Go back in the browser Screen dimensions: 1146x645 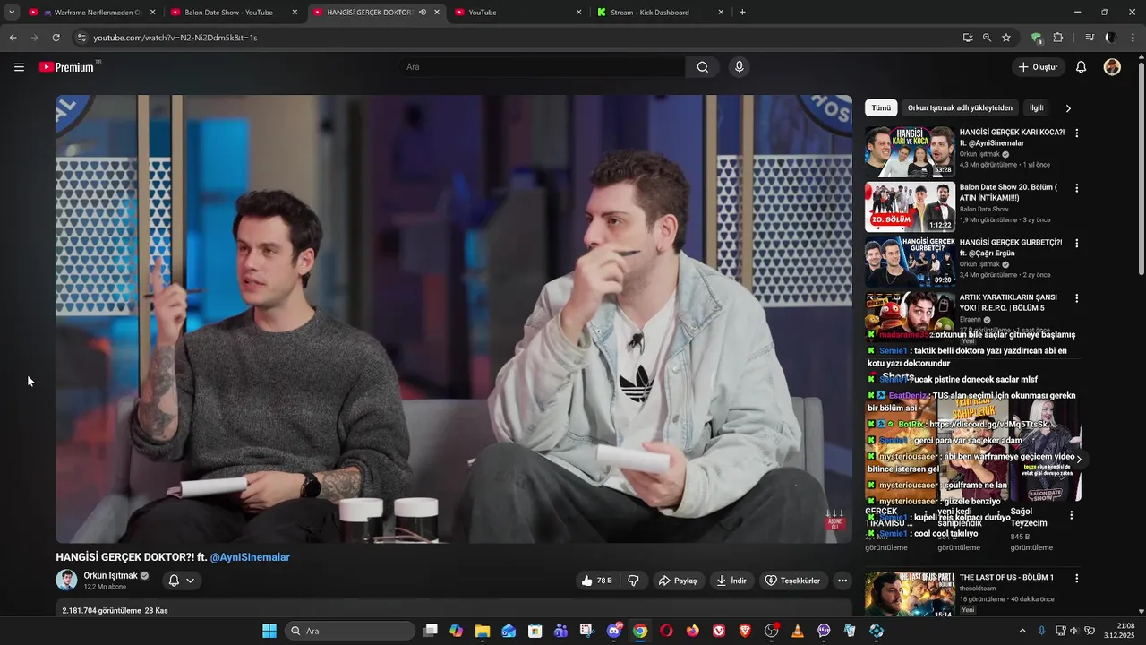[x=13, y=38]
